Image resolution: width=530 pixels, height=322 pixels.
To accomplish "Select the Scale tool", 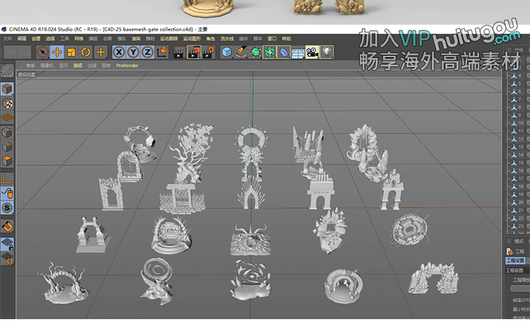I will 71,52.
